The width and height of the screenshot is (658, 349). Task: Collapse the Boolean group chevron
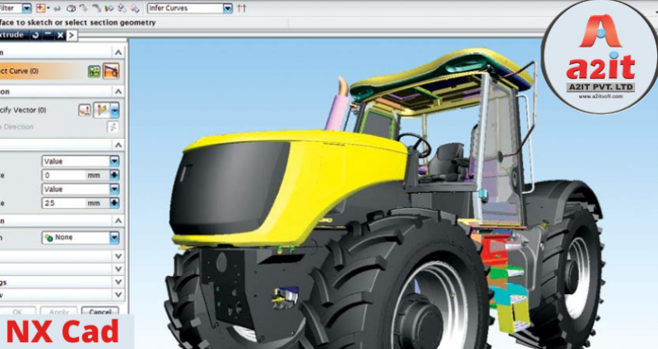pos(118,220)
